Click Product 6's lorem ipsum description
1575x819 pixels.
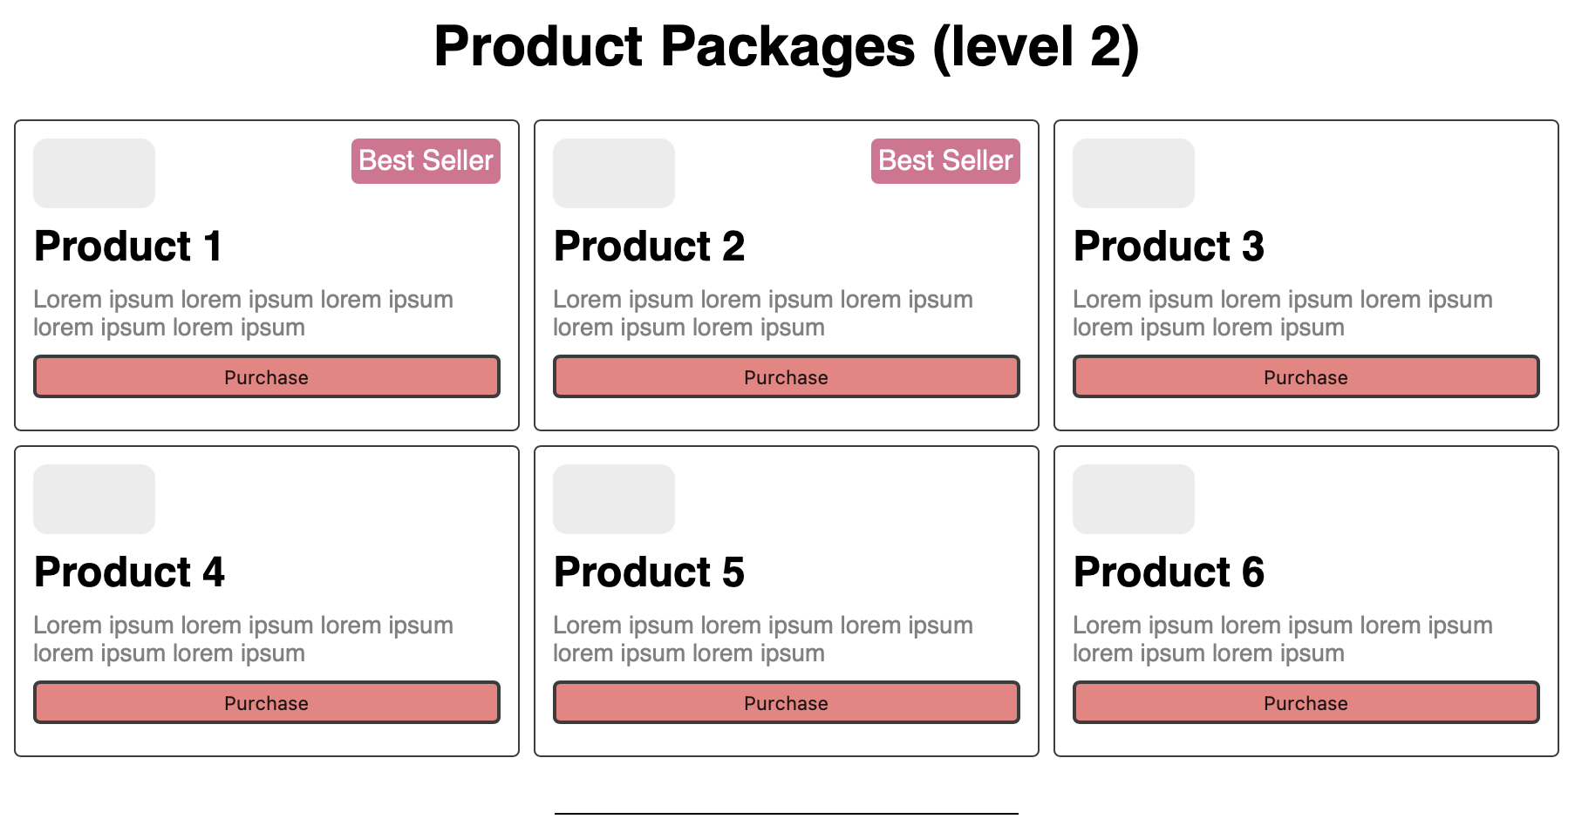tap(1283, 639)
